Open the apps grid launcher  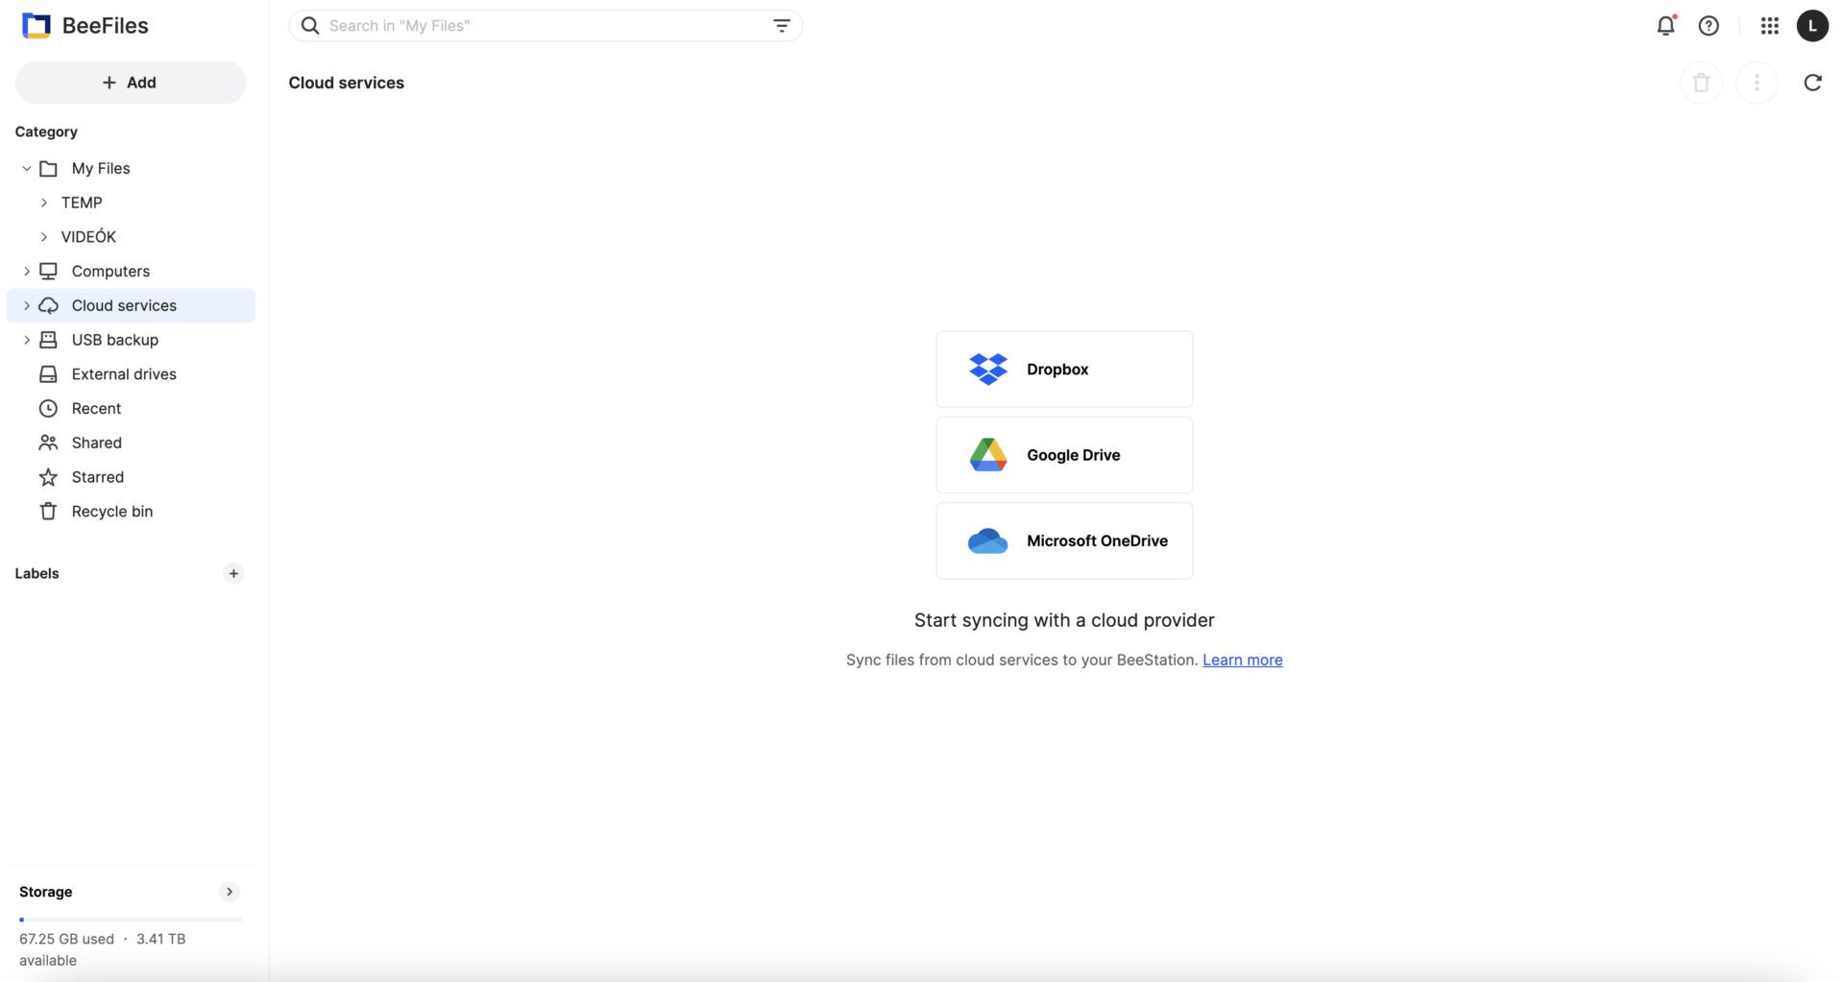click(1769, 26)
